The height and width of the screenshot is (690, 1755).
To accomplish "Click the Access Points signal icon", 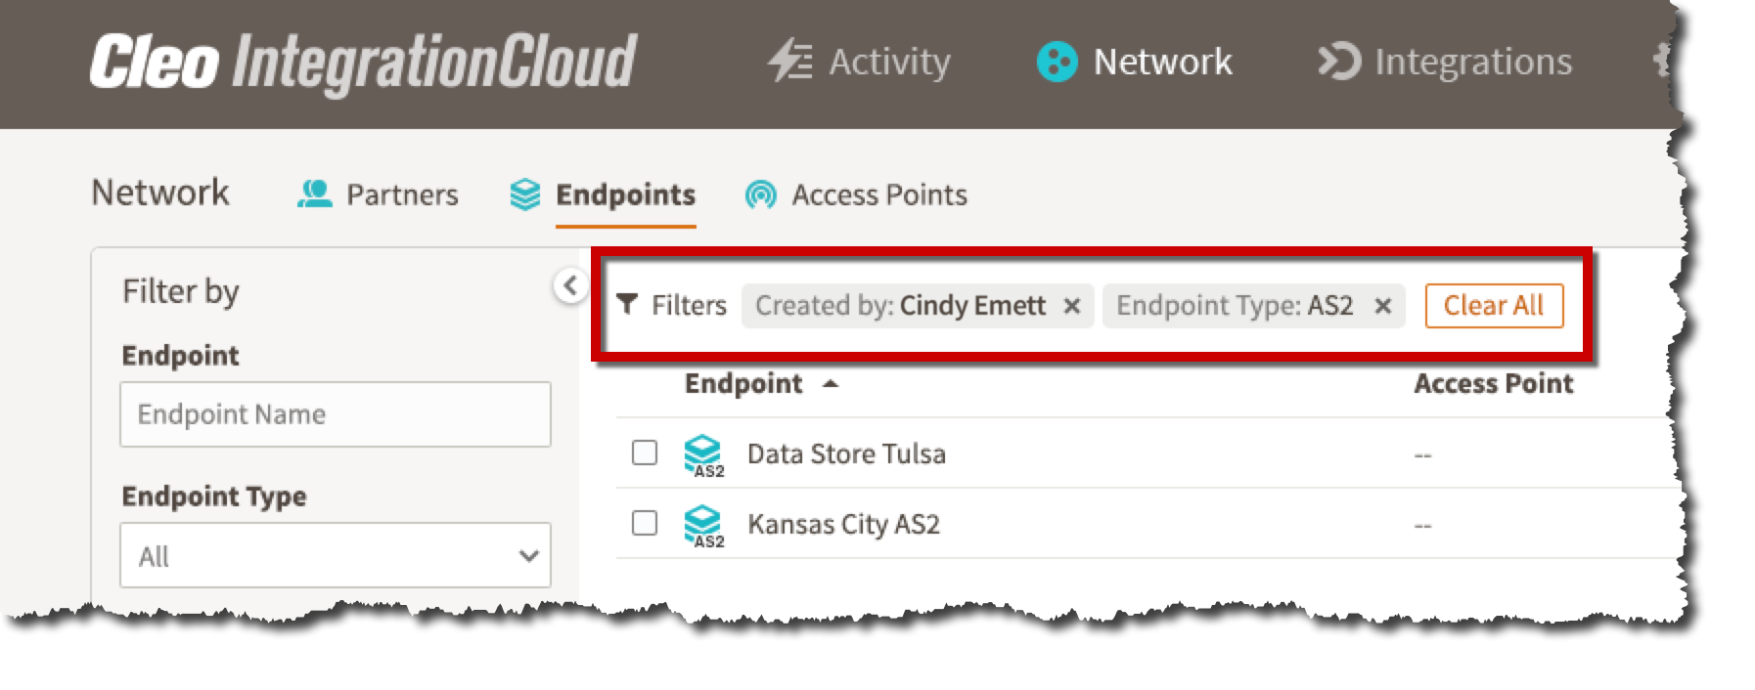I will pyautogui.click(x=760, y=194).
